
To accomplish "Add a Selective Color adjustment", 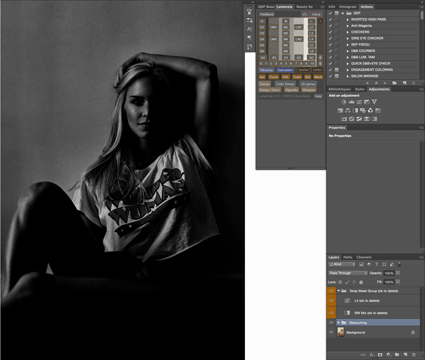I will click(x=367, y=119).
